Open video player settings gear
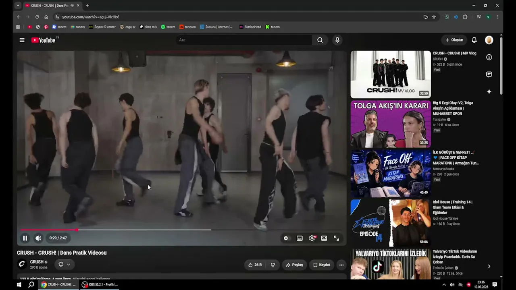 [312, 238]
